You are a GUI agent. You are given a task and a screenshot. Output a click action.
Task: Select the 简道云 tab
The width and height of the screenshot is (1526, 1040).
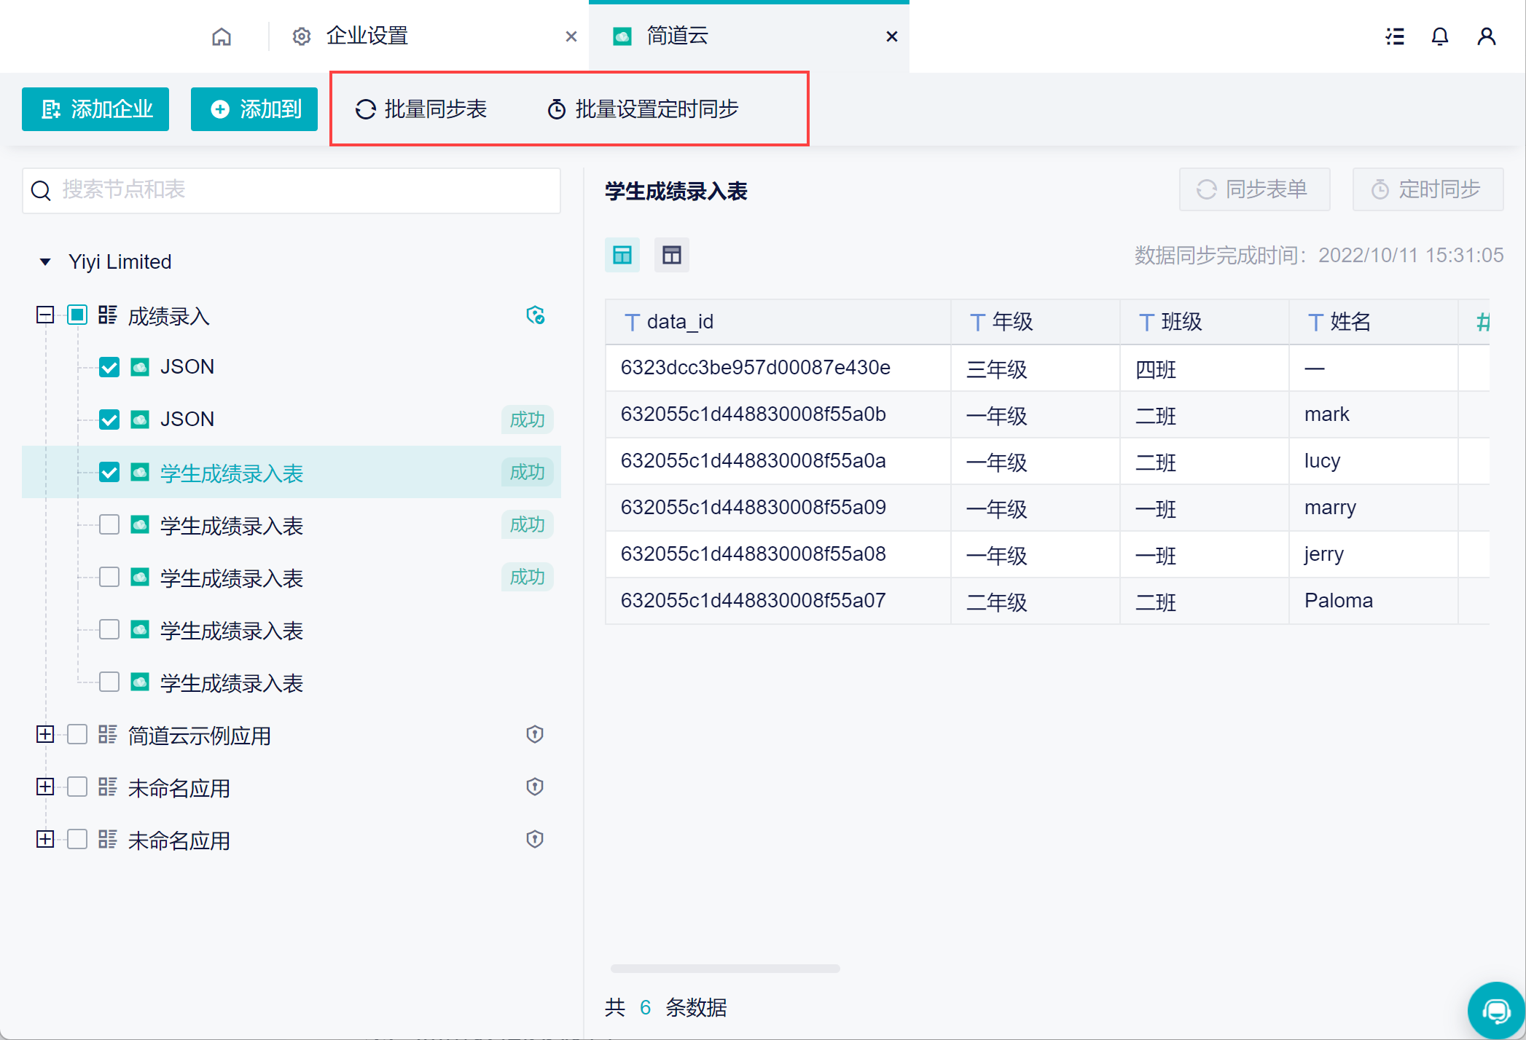pyautogui.click(x=678, y=36)
